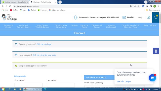Viewport: 161px width, 91px height.
Task: Click the volume icon in system tray
Action: 135,89
